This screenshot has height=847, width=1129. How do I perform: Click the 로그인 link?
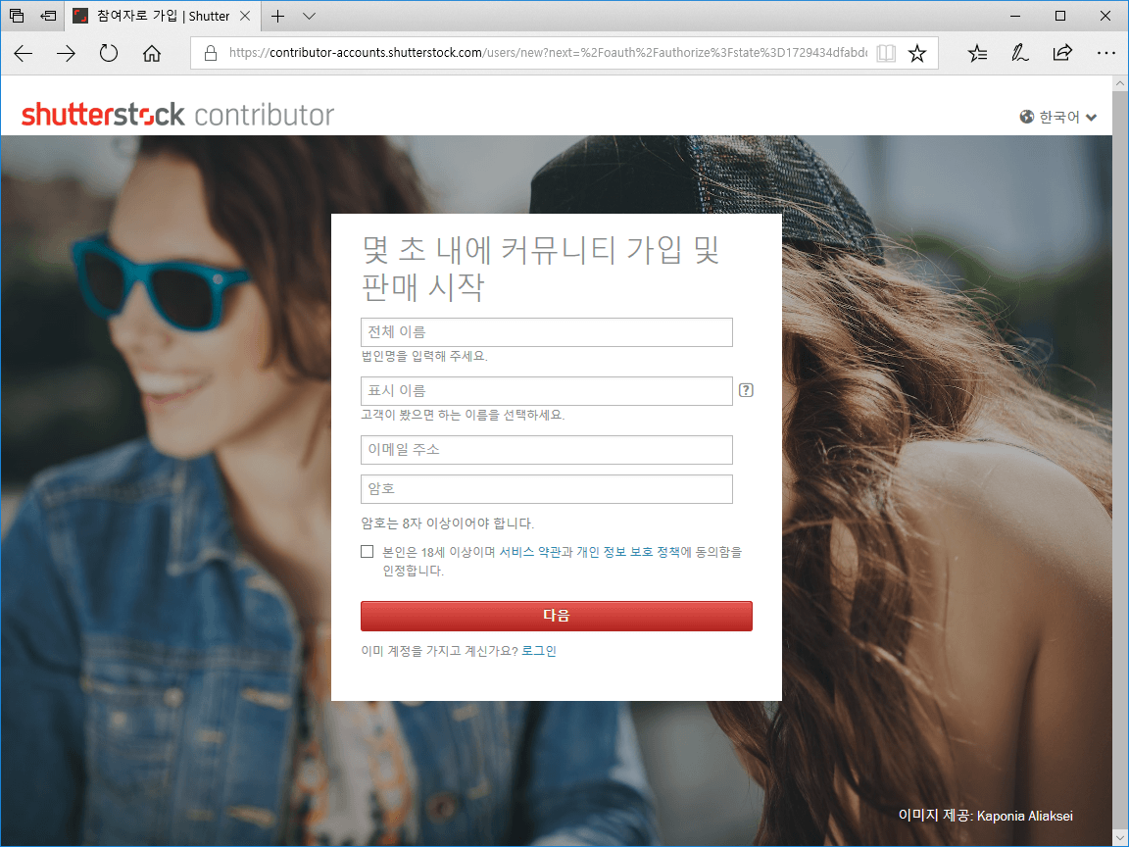click(539, 651)
